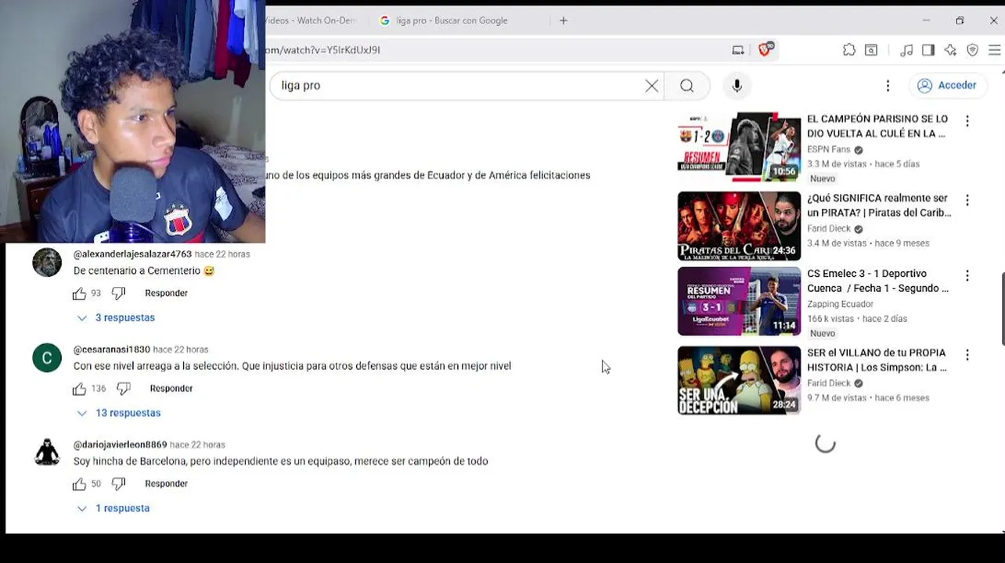
Task: Open the music note playlist icon
Action: point(906,50)
